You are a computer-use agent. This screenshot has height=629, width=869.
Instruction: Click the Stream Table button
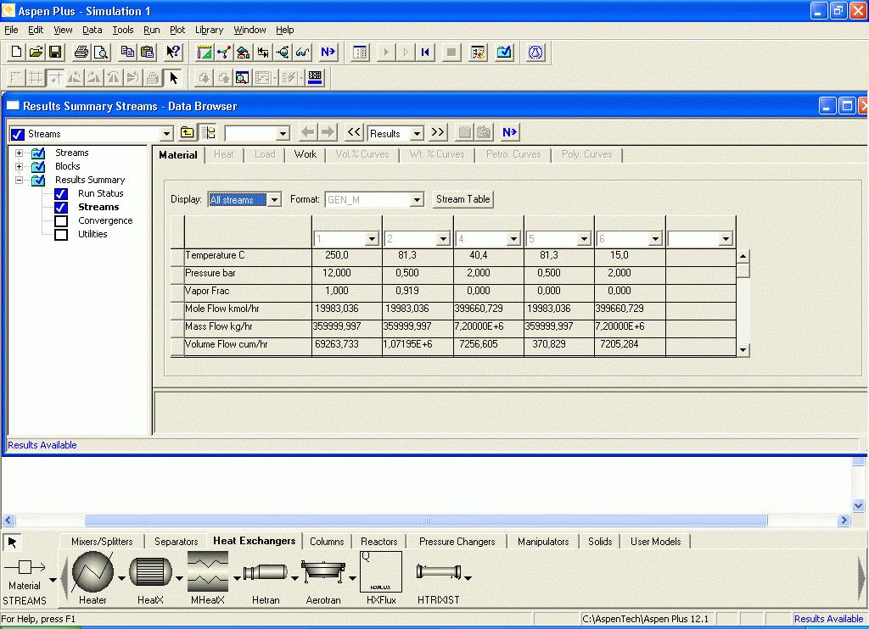click(x=463, y=199)
